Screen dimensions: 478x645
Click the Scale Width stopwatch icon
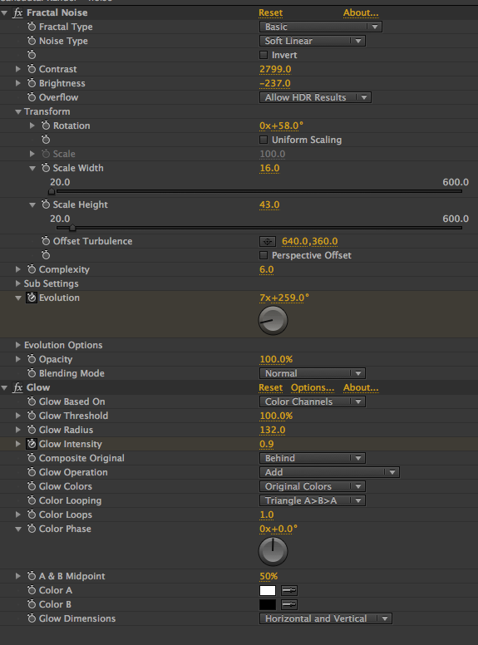46,168
